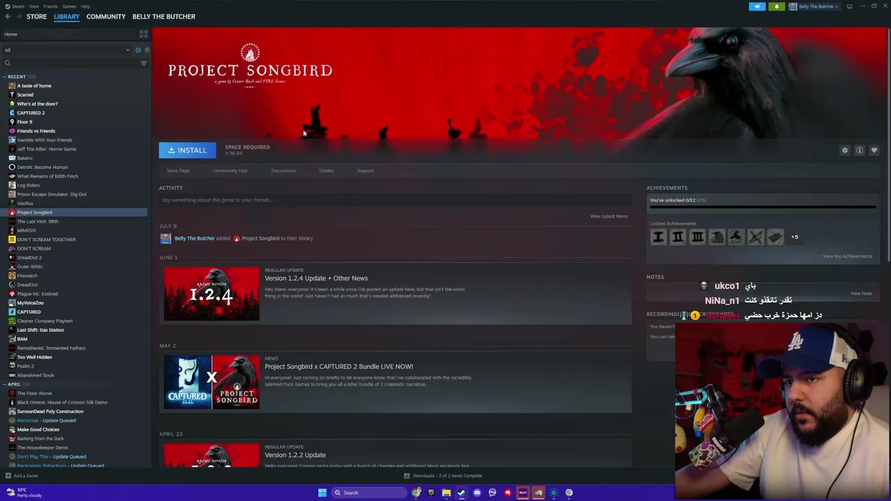Screen dimensions: 891x501
Task: Install Project Songbird
Action: pos(187,150)
